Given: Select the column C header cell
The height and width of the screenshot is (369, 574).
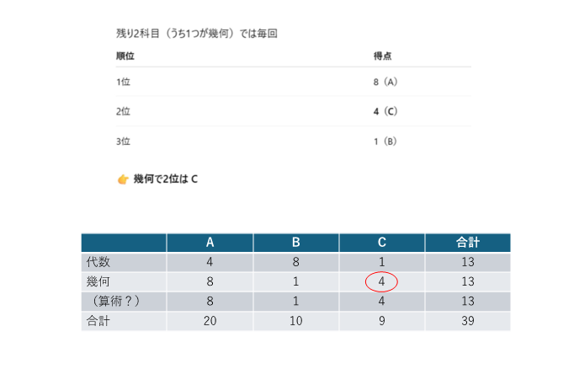Looking at the screenshot, I should (381, 243).
